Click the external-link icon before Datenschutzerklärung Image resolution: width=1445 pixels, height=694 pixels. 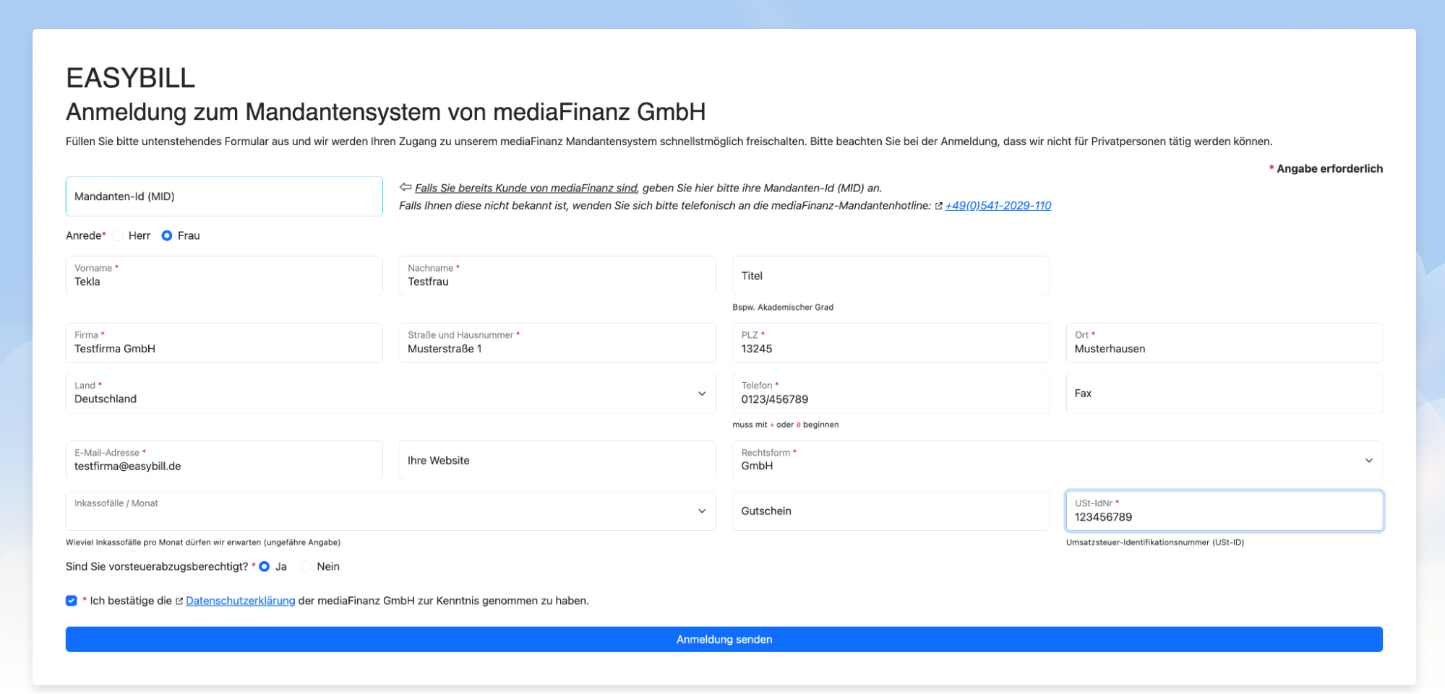point(179,601)
